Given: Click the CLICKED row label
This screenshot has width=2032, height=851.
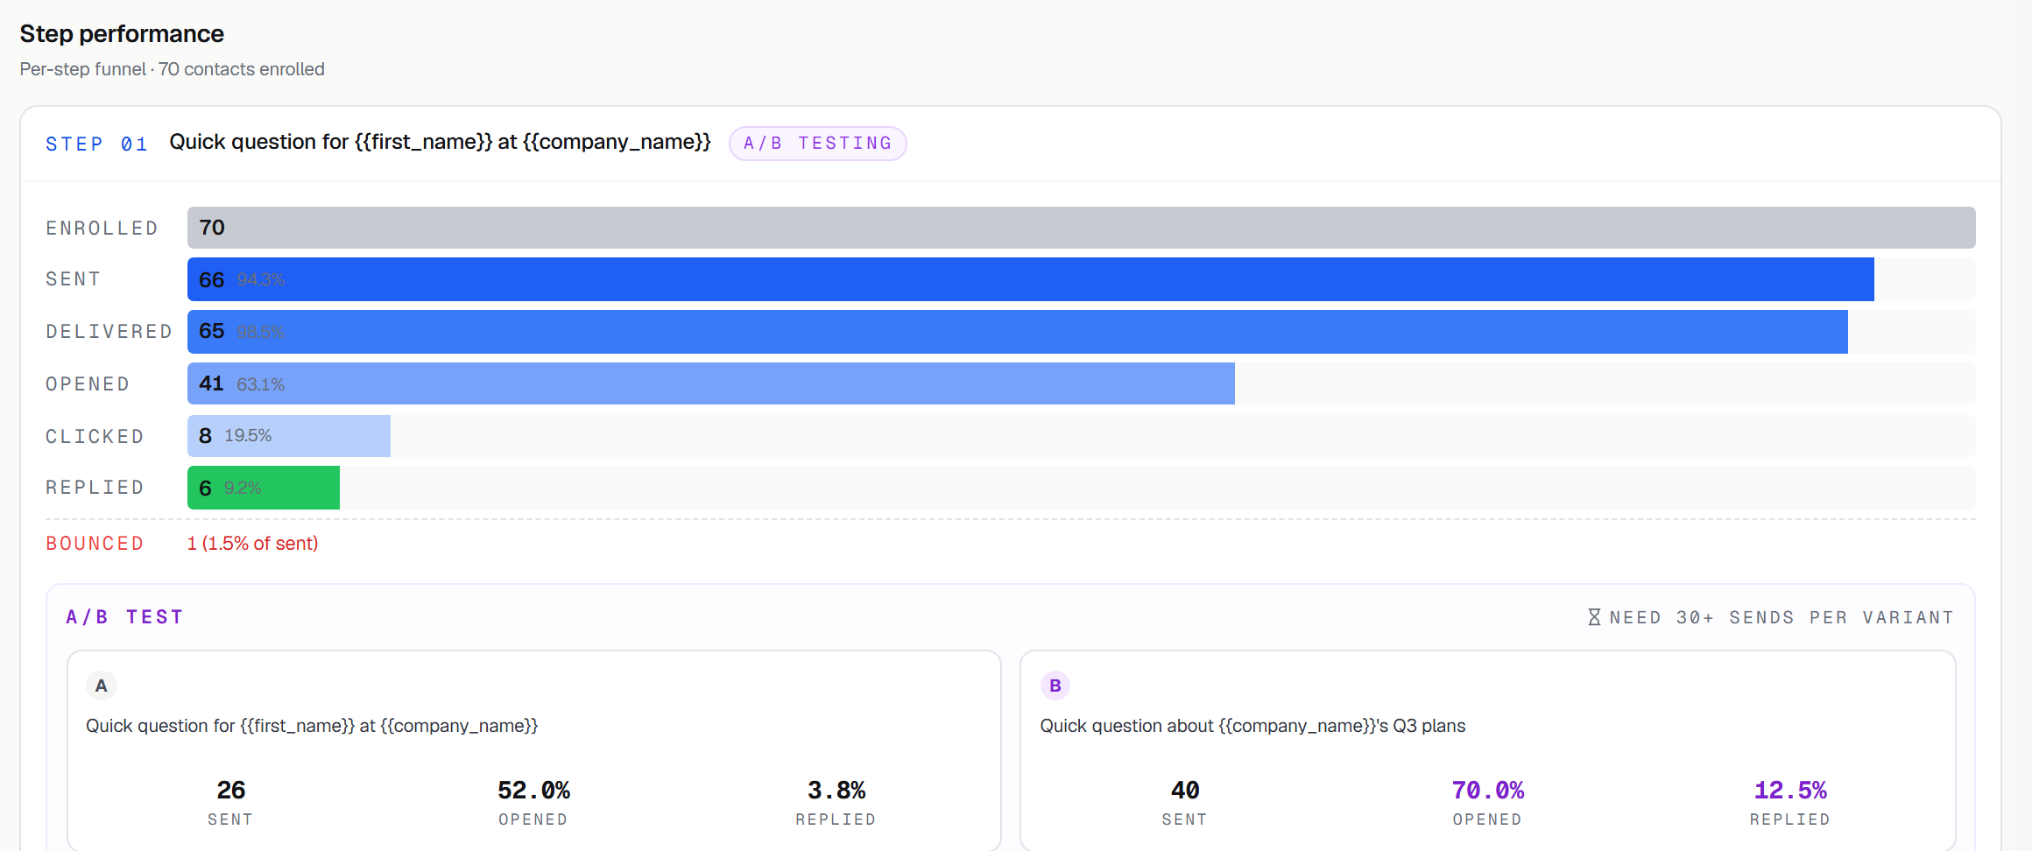Looking at the screenshot, I should (x=95, y=436).
